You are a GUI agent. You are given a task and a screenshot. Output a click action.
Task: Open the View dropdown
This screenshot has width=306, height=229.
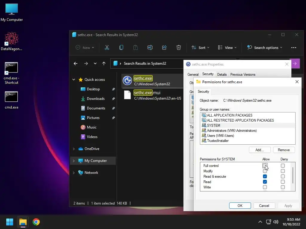click(227, 47)
